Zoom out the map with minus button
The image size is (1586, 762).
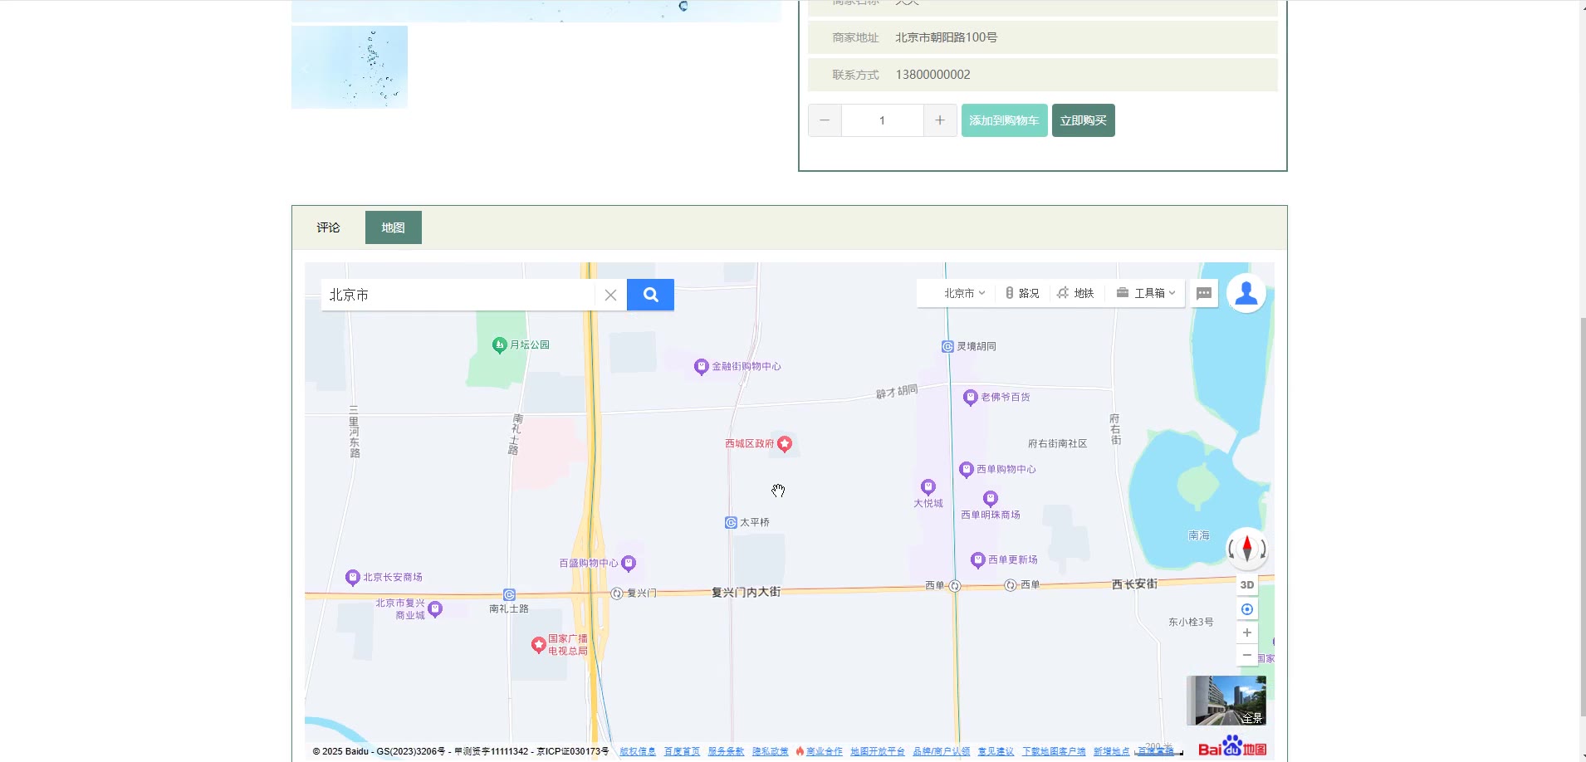pyautogui.click(x=1246, y=655)
